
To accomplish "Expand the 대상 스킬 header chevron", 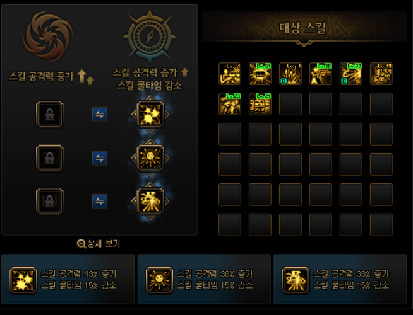I will [304, 43].
